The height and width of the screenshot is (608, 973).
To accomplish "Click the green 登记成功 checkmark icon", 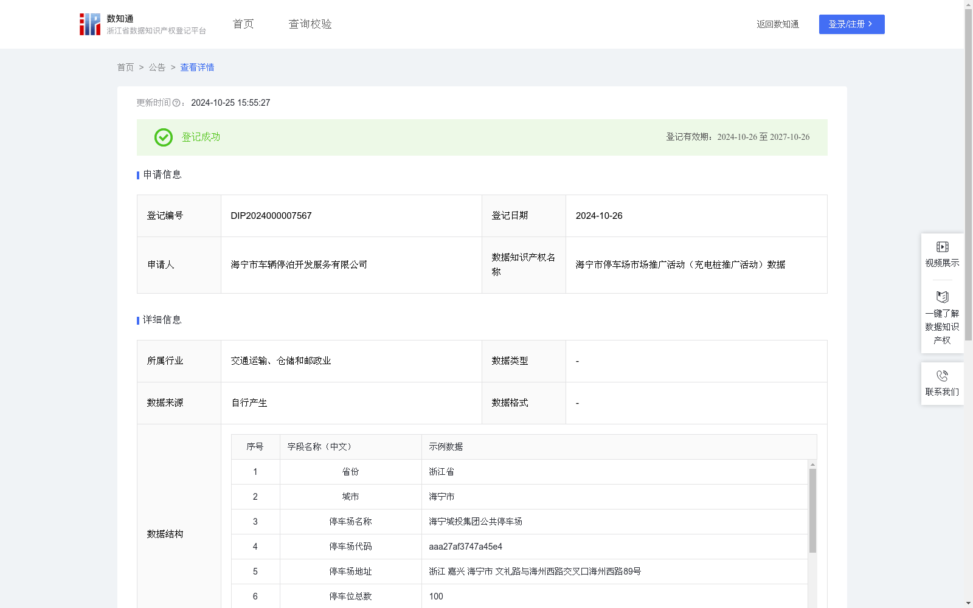I will click(163, 137).
